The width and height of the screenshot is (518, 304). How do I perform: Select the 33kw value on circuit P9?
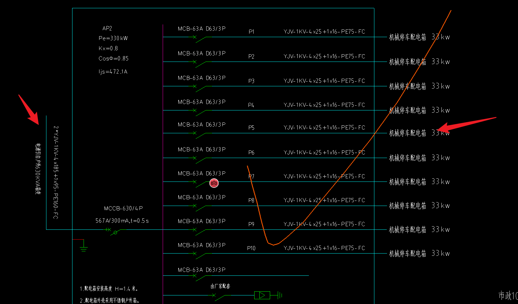click(x=441, y=229)
